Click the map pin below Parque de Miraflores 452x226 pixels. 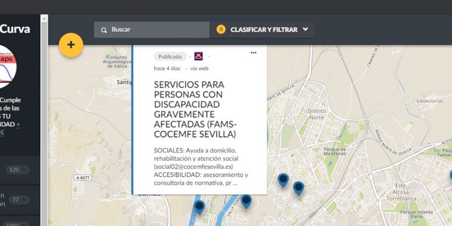pyautogui.click(x=283, y=180)
